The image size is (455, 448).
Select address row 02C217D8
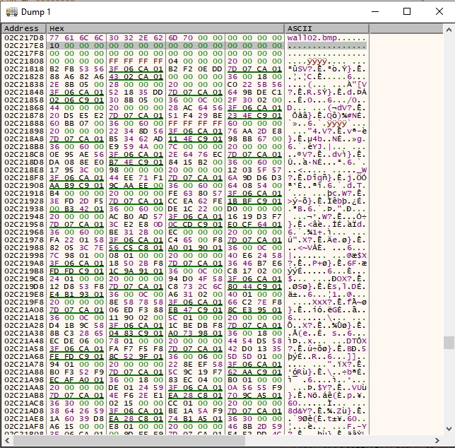pos(24,37)
